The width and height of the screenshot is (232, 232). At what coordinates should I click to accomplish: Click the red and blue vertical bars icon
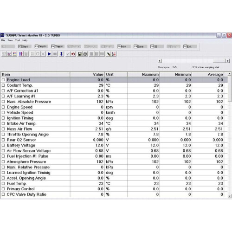(21, 54)
